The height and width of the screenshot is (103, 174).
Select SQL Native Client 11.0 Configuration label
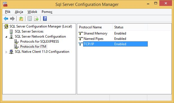click(42, 52)
